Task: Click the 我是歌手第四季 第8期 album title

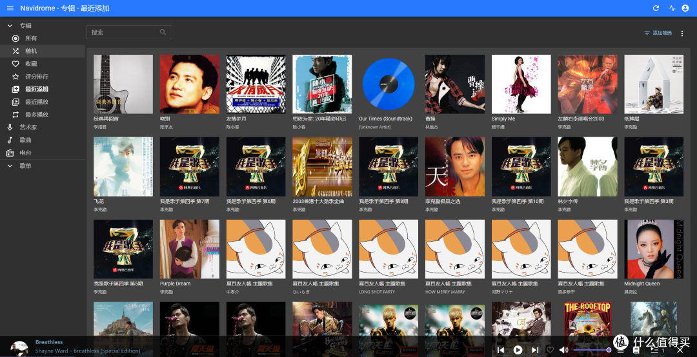Action: 383,202
